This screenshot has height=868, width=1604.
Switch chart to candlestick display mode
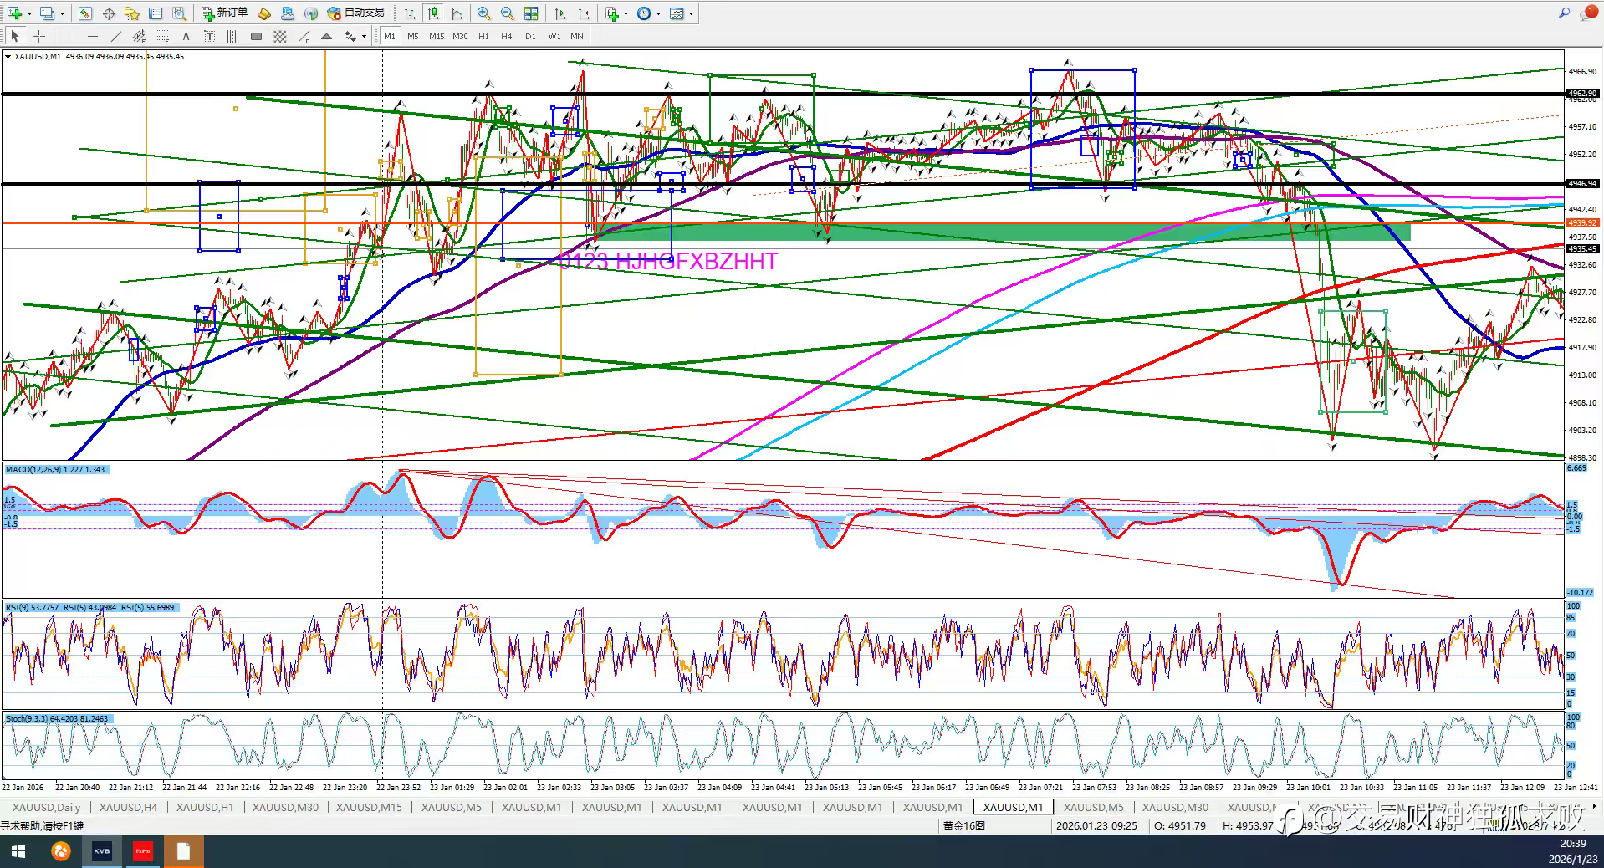point(433,13)
